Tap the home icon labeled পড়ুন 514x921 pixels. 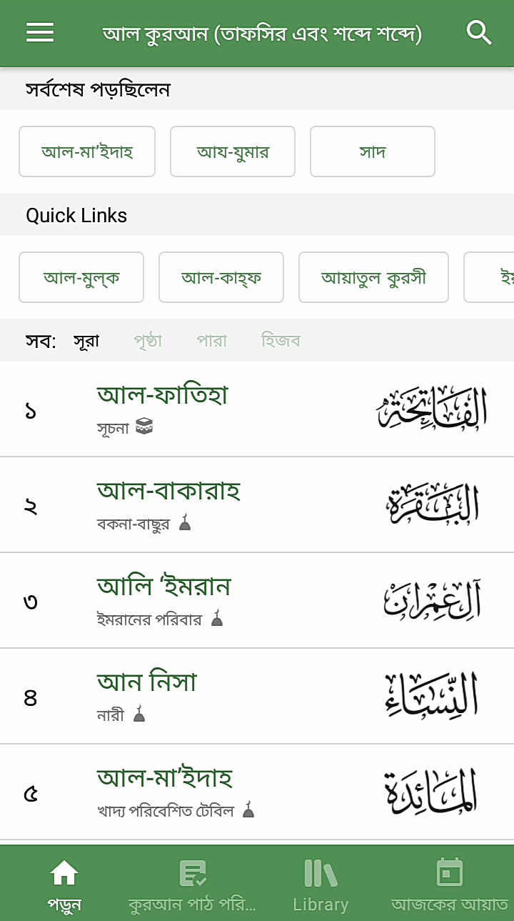click(x=64, y=872)
